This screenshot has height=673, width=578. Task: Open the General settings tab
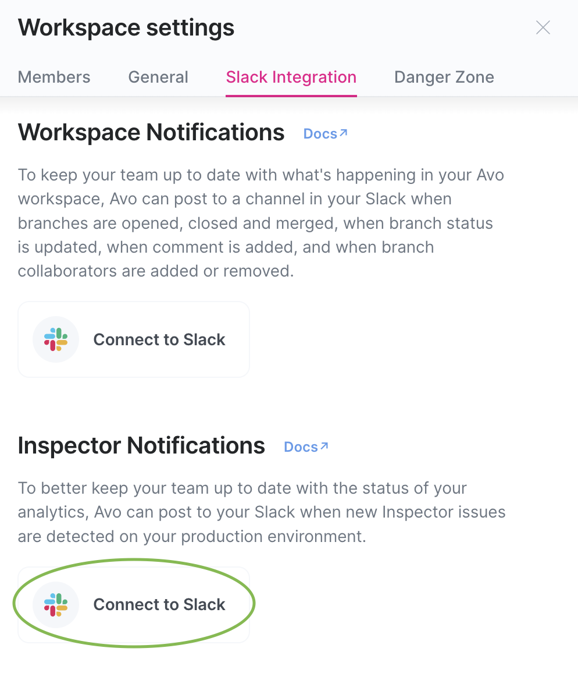(x=158, y=77)
